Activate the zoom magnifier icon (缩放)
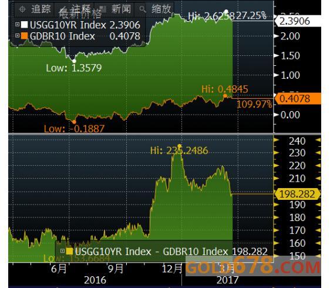This screenshot has width=330, height=288. pos(143,9)
